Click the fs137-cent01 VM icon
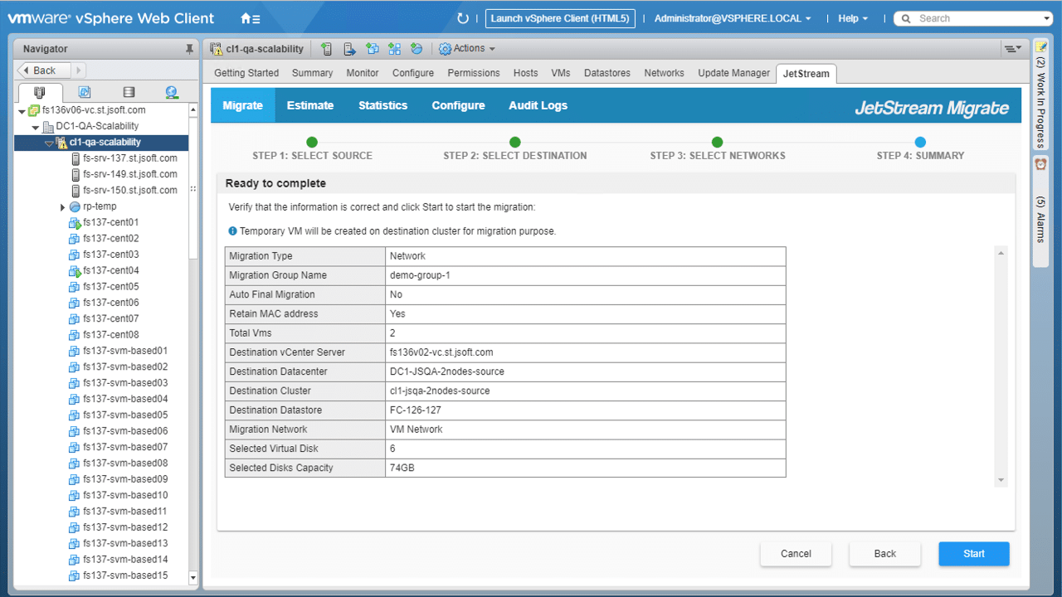This screenshot has height=597, width=1062. (x=75, y=223)
